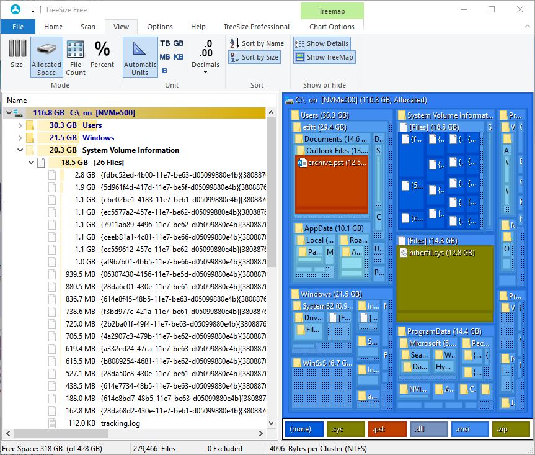Select Windows (21.5 GB) folder icon in treemap

pos(295,294)
